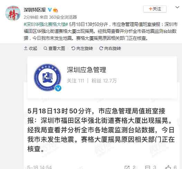182x169 pixels.
Task: Click the embedded statement image text
Action: click(x=101, y=130)
